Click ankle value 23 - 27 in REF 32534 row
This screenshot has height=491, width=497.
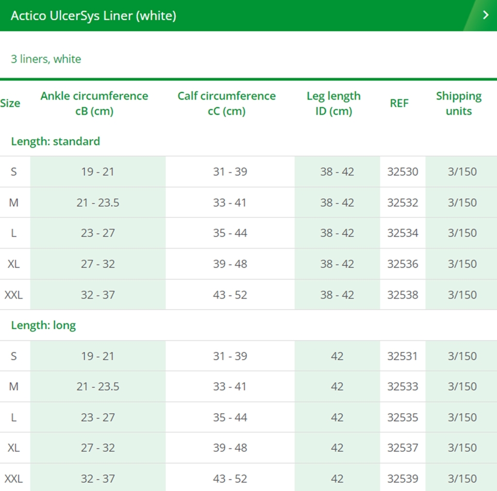(98, 233)
